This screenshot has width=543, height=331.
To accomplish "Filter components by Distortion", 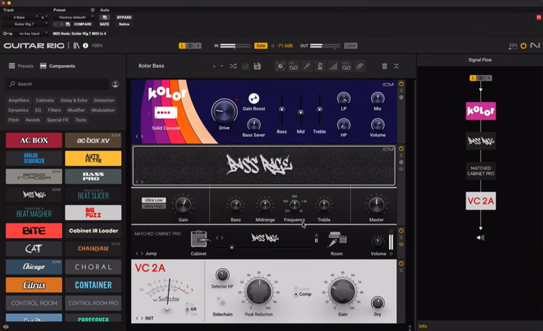I will (x=104, y=101).
